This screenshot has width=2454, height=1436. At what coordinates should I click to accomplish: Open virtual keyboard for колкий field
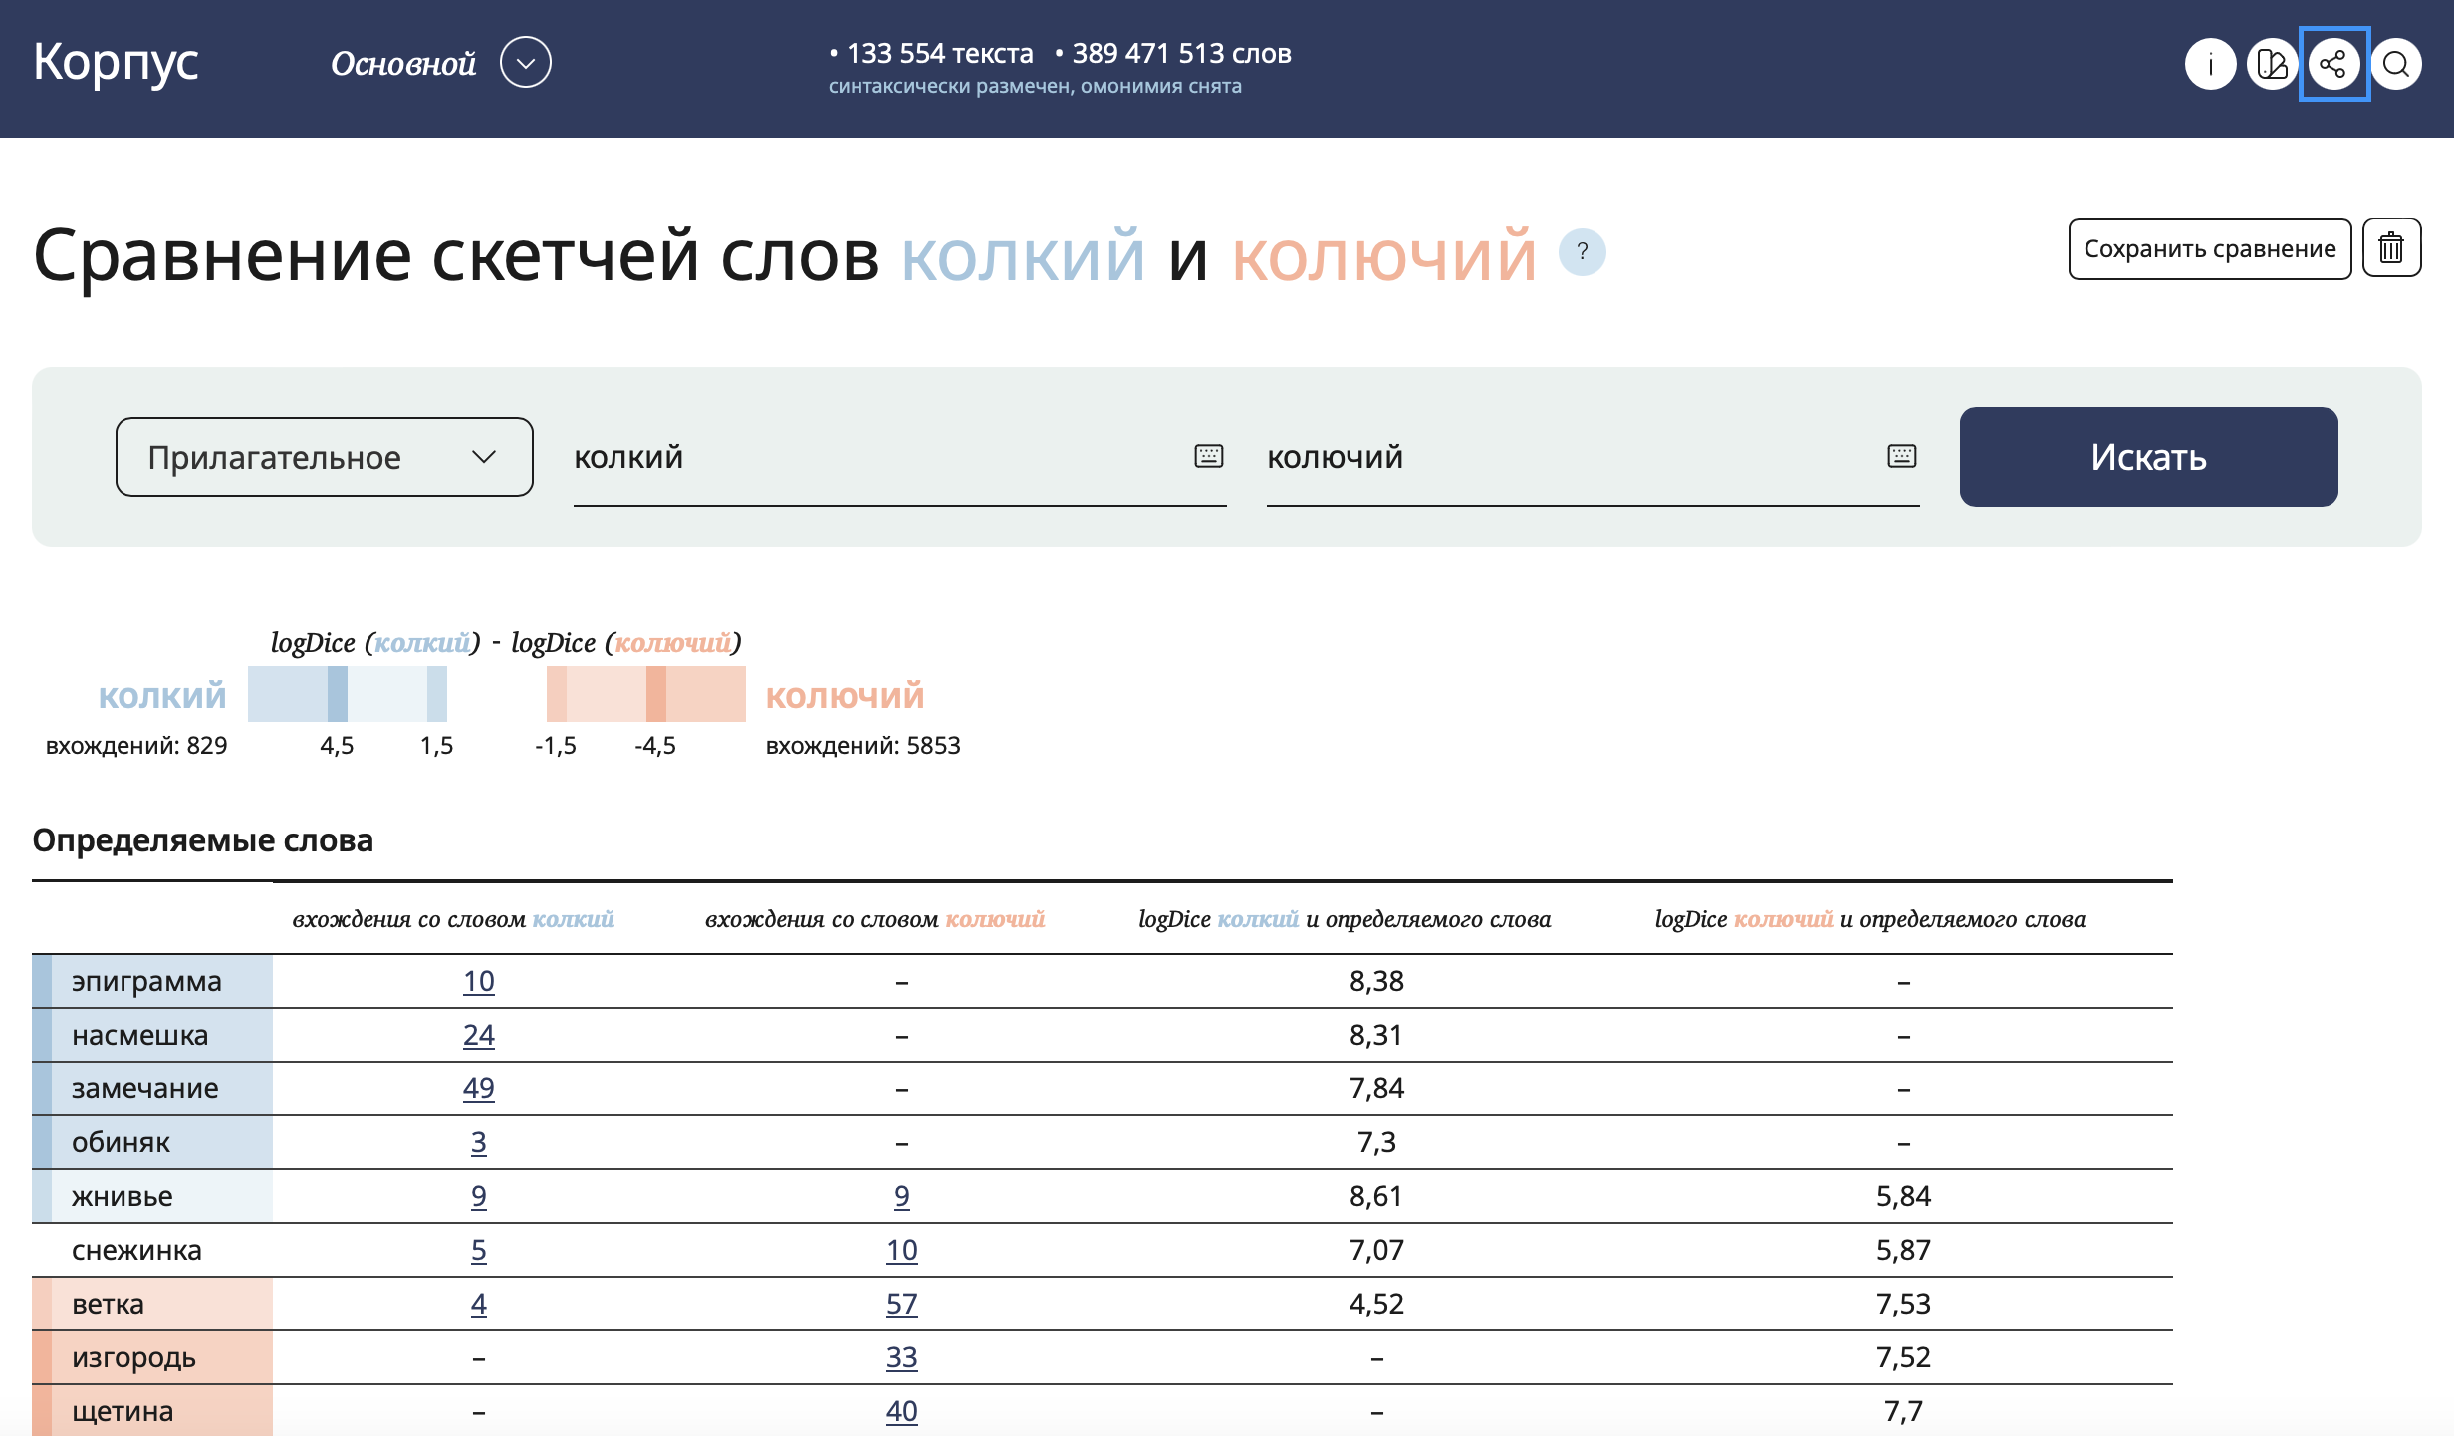(1208, 456)
